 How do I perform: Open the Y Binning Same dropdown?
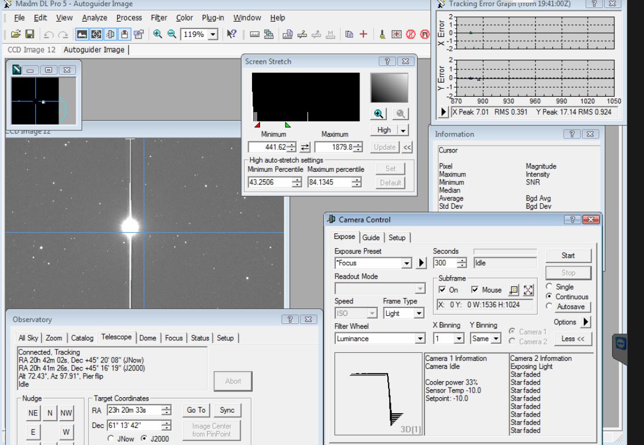(x=496, y=339)
